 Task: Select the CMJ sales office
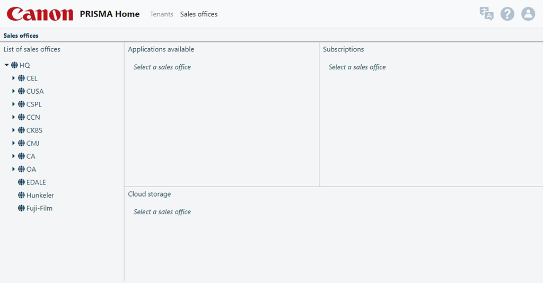tap(33, 143)
